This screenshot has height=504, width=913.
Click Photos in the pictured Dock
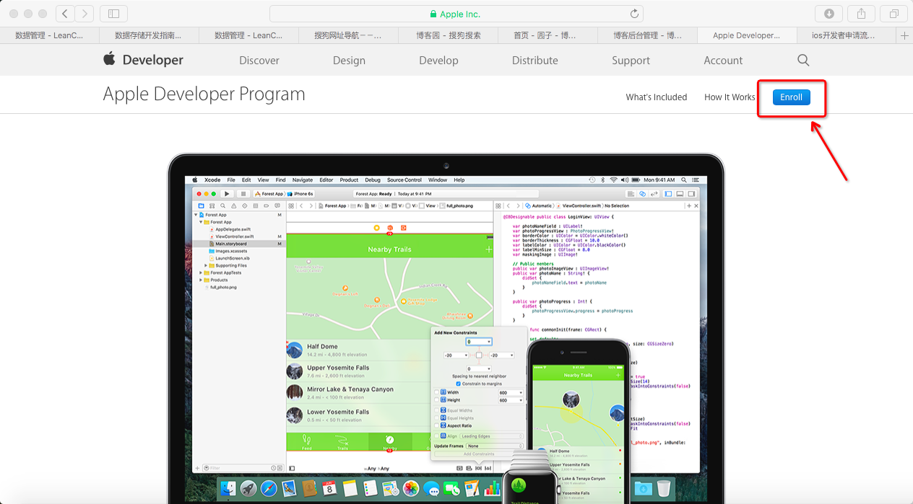coord(411,489)
